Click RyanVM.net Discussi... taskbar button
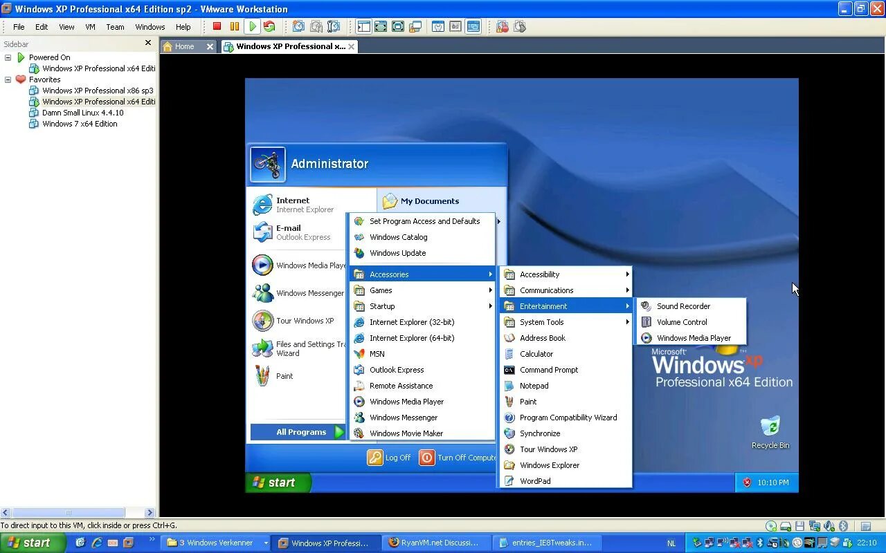Viewport: 886px width, 553px height. pos(436,543)
